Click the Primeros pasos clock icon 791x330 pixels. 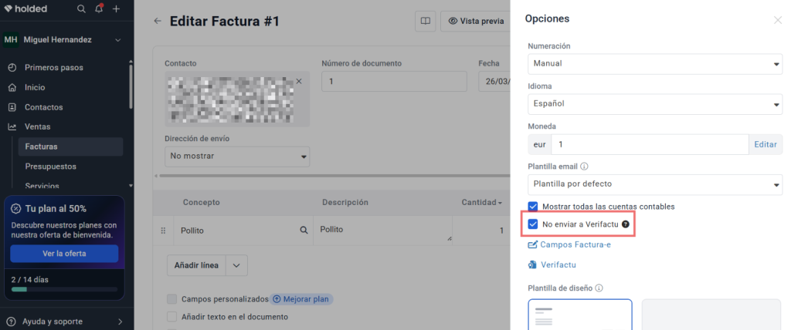tap(12, 68)
